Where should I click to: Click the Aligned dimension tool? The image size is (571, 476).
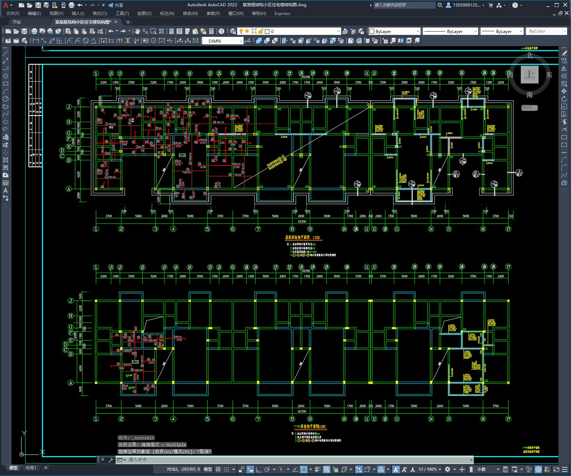[x=44, y=41]
